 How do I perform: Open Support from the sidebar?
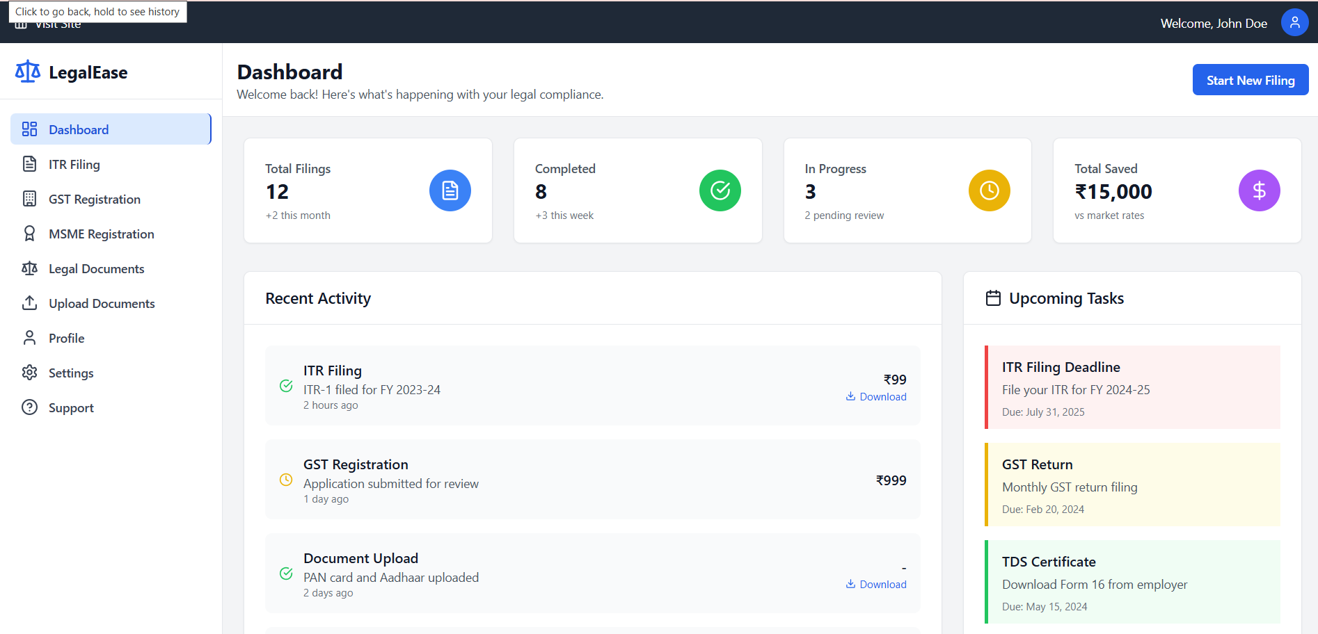(71, 408)
